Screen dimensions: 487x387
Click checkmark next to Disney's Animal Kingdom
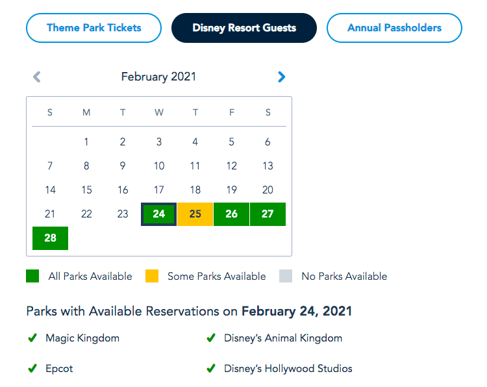(x=210, y=338)
